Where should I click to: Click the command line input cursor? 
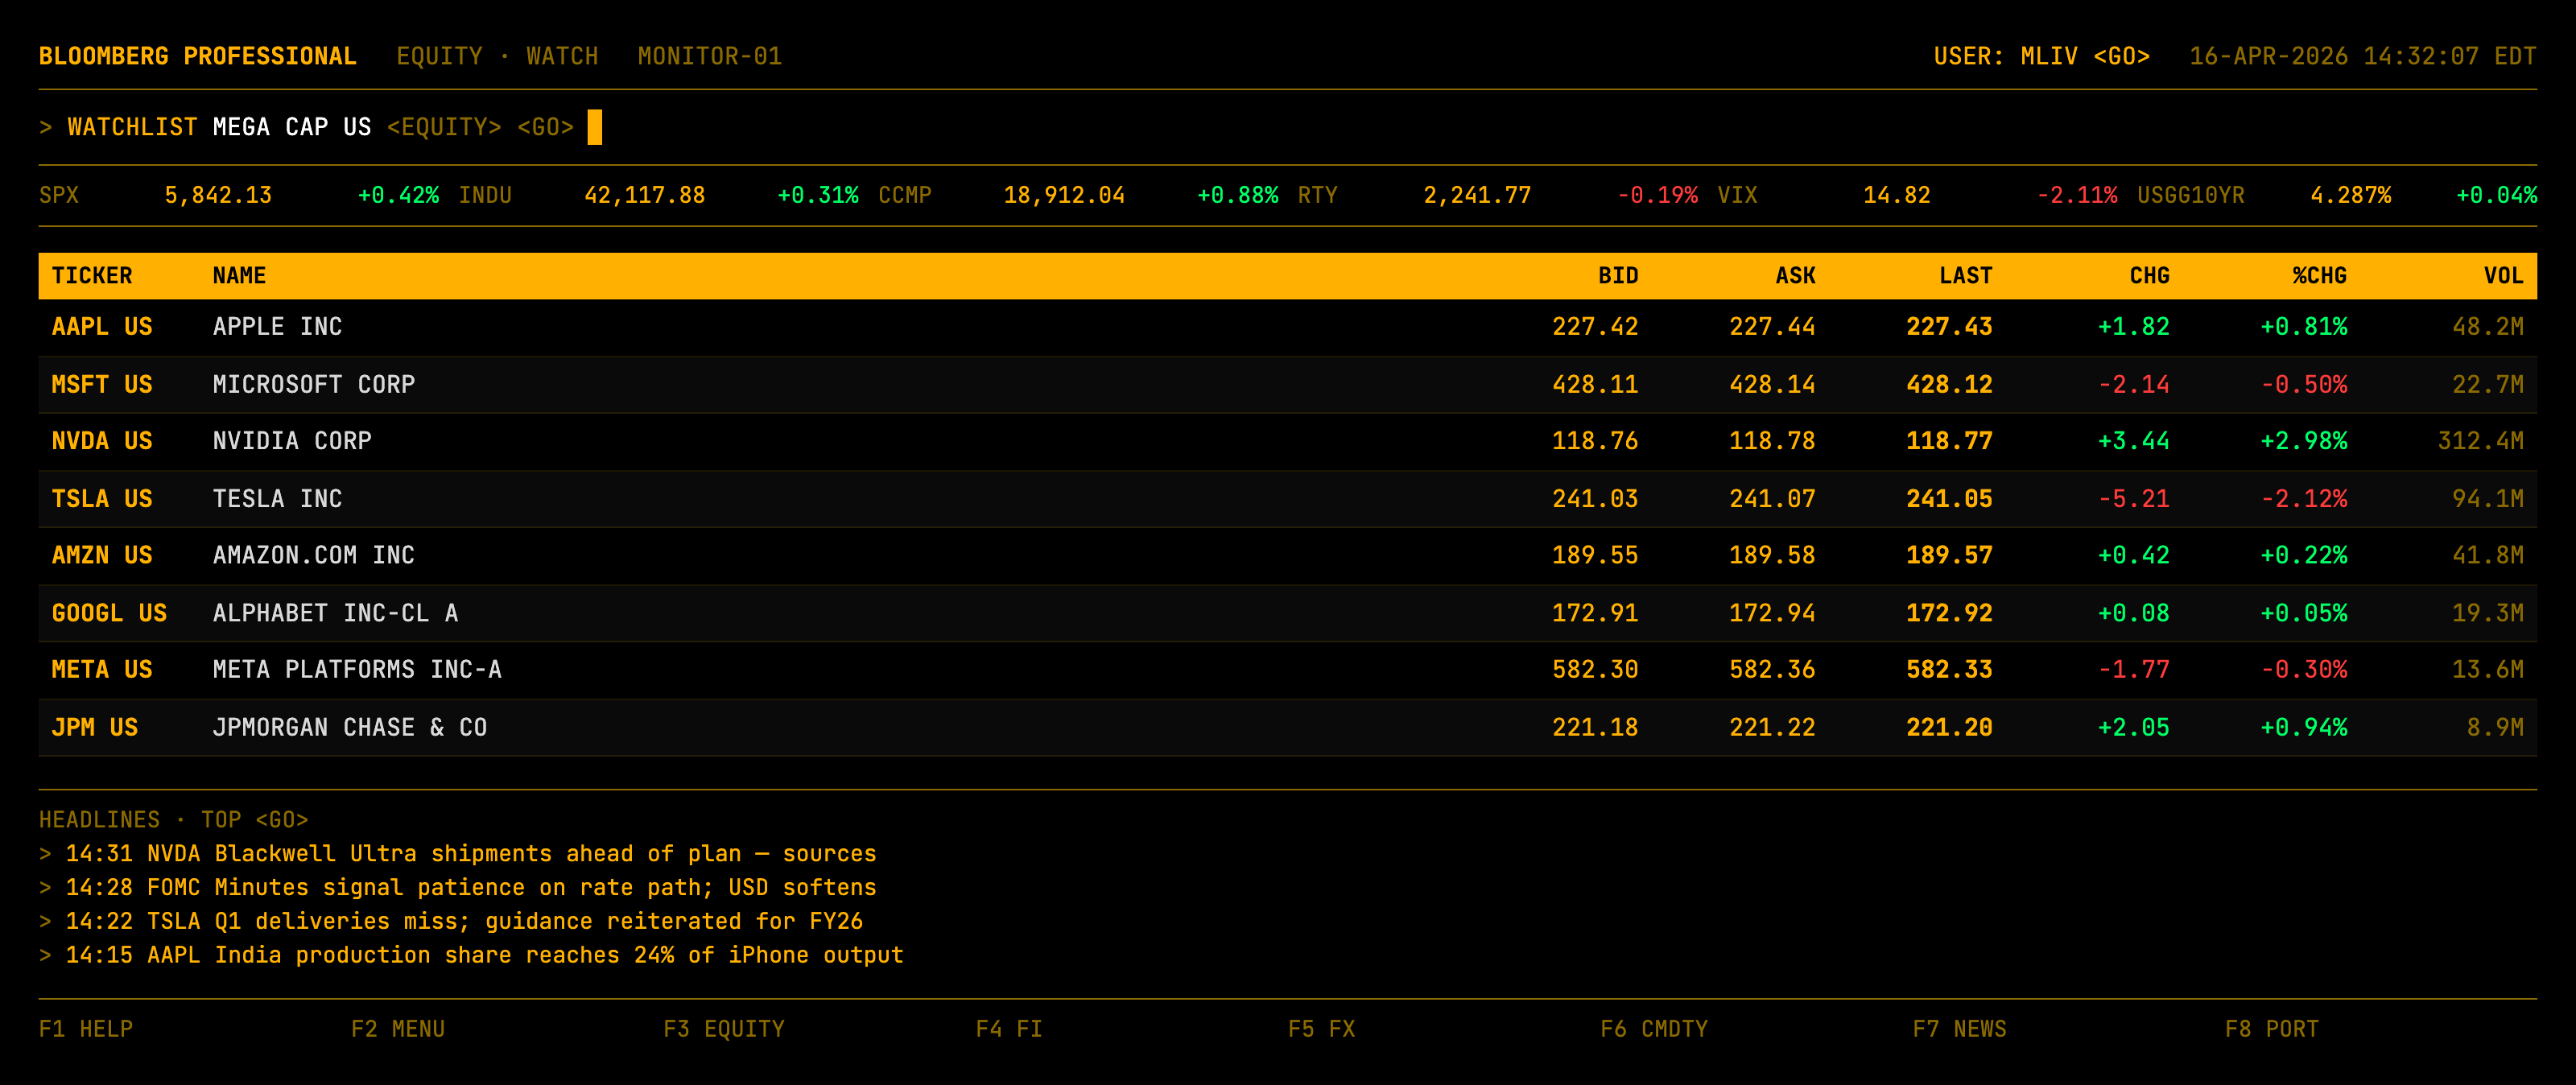595,127
